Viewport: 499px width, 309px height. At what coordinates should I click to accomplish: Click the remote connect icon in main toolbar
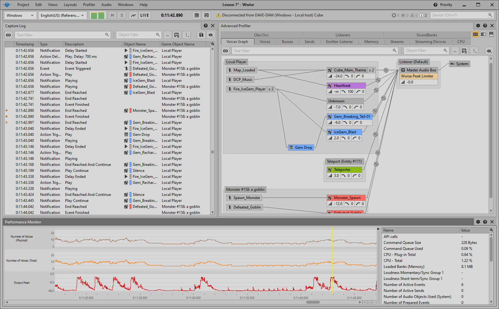196,15
